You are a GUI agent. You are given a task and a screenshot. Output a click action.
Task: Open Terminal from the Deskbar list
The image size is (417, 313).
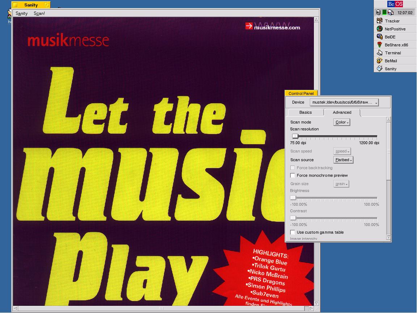pyautogui.click(x=380, y=53)
